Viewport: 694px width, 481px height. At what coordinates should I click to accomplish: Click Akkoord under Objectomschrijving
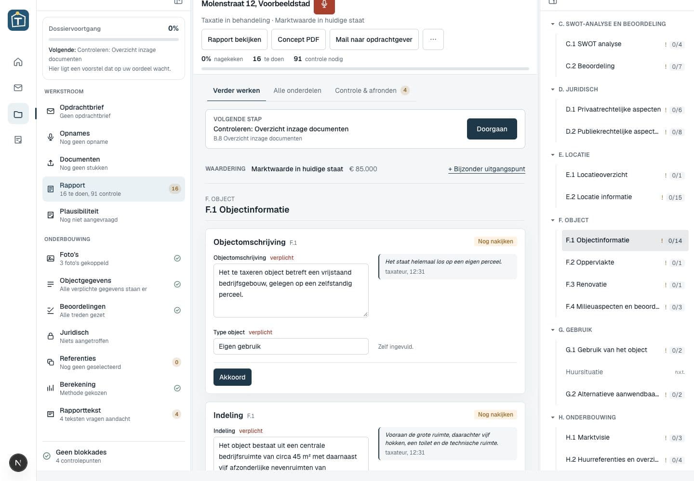coord(232,377)
